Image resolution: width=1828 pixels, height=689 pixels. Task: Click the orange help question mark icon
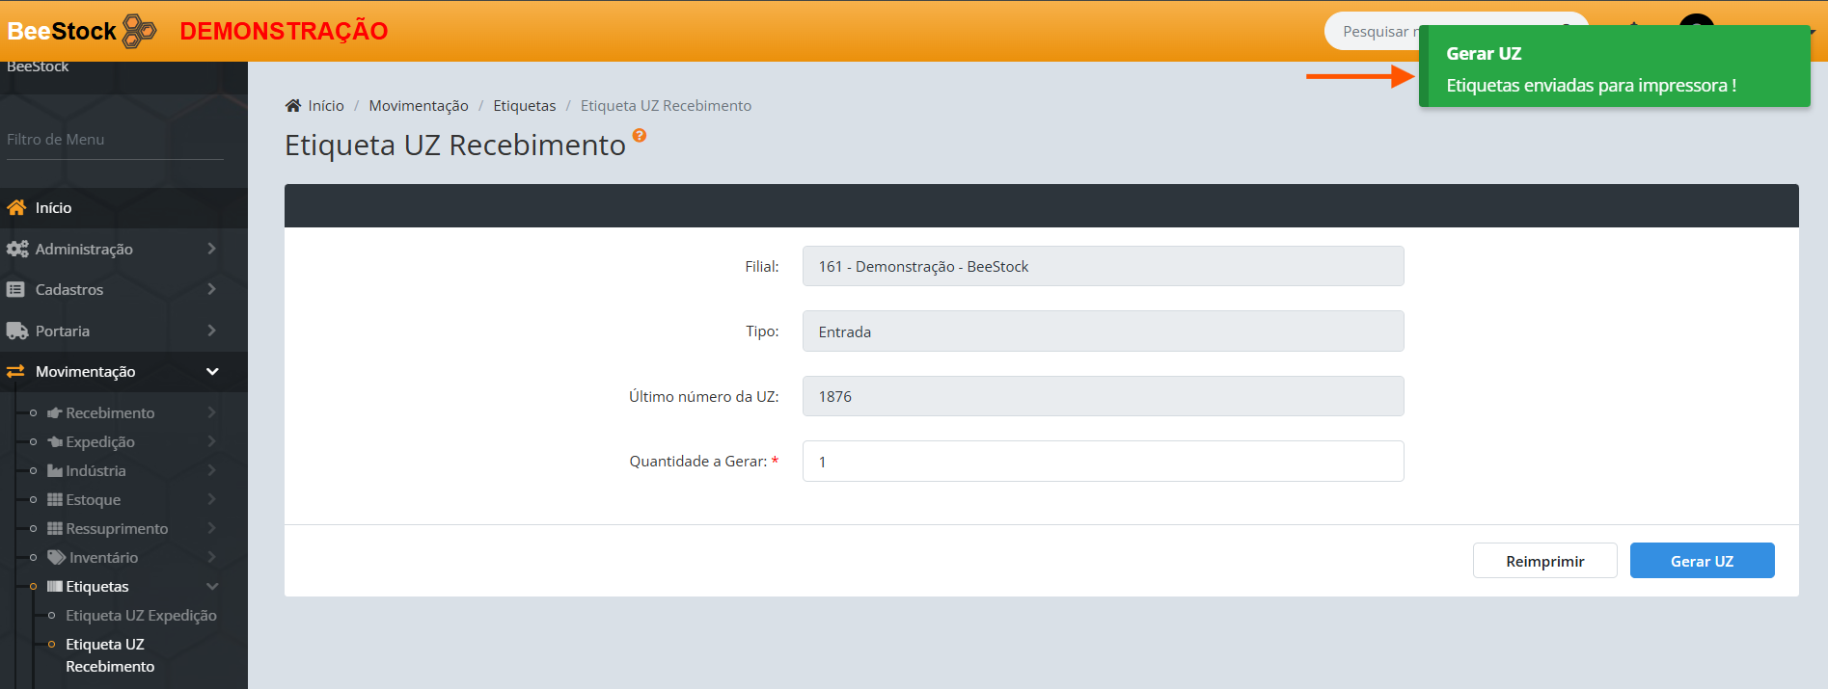[x=640, y=136]
